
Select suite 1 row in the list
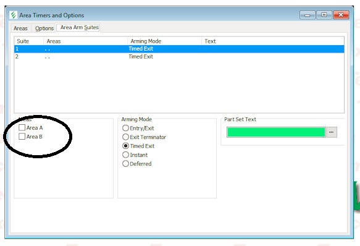click(x=179, y=49)
